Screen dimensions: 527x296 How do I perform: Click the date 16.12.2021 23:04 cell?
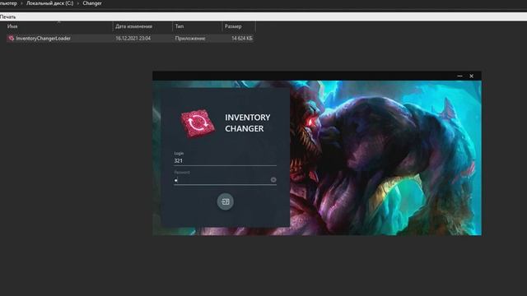pos(133,39)
